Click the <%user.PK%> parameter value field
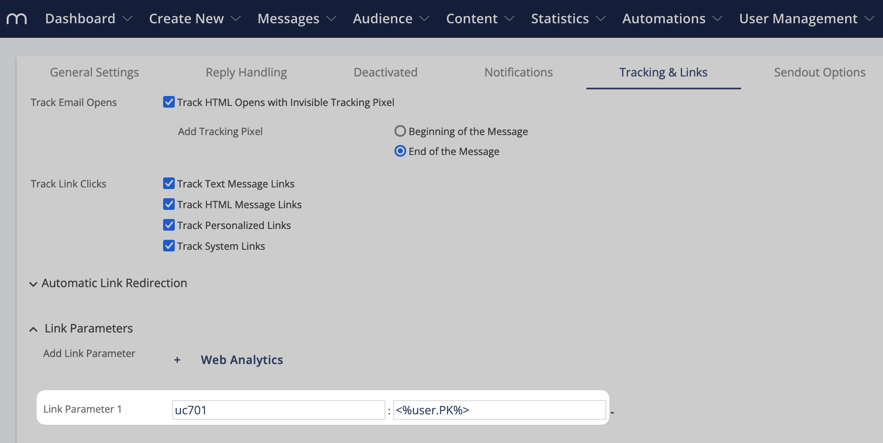This screenshot has width=883, height=443. click(499, 410)
